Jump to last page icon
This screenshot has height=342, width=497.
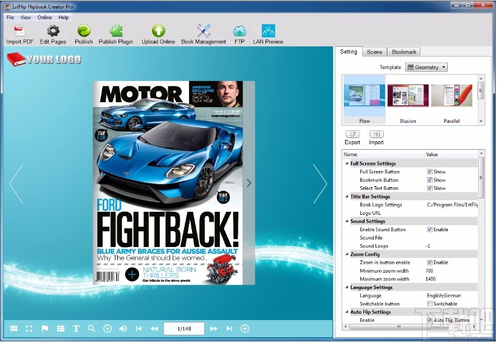tap(230, 329)
